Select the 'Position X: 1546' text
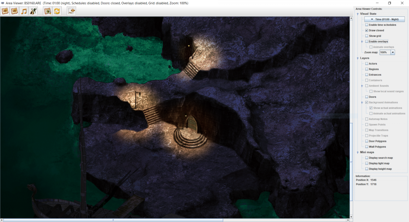409x222 pixels. click(x=366, y=180)
